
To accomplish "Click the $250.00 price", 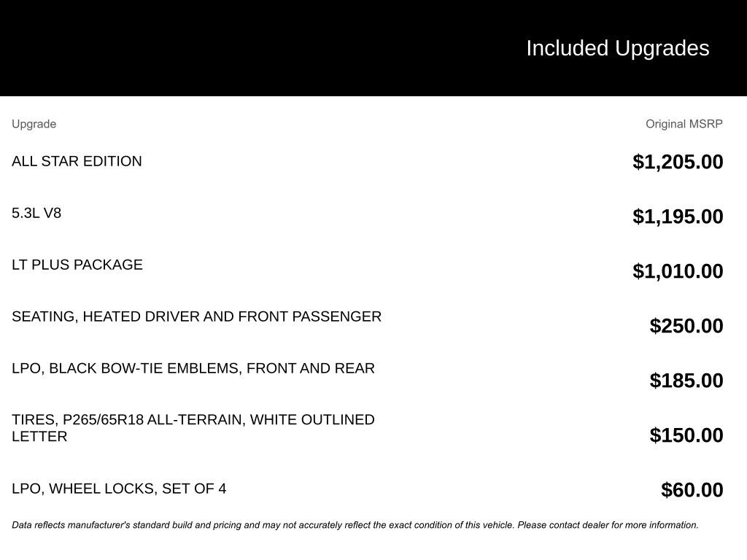I will click(686, 326).
